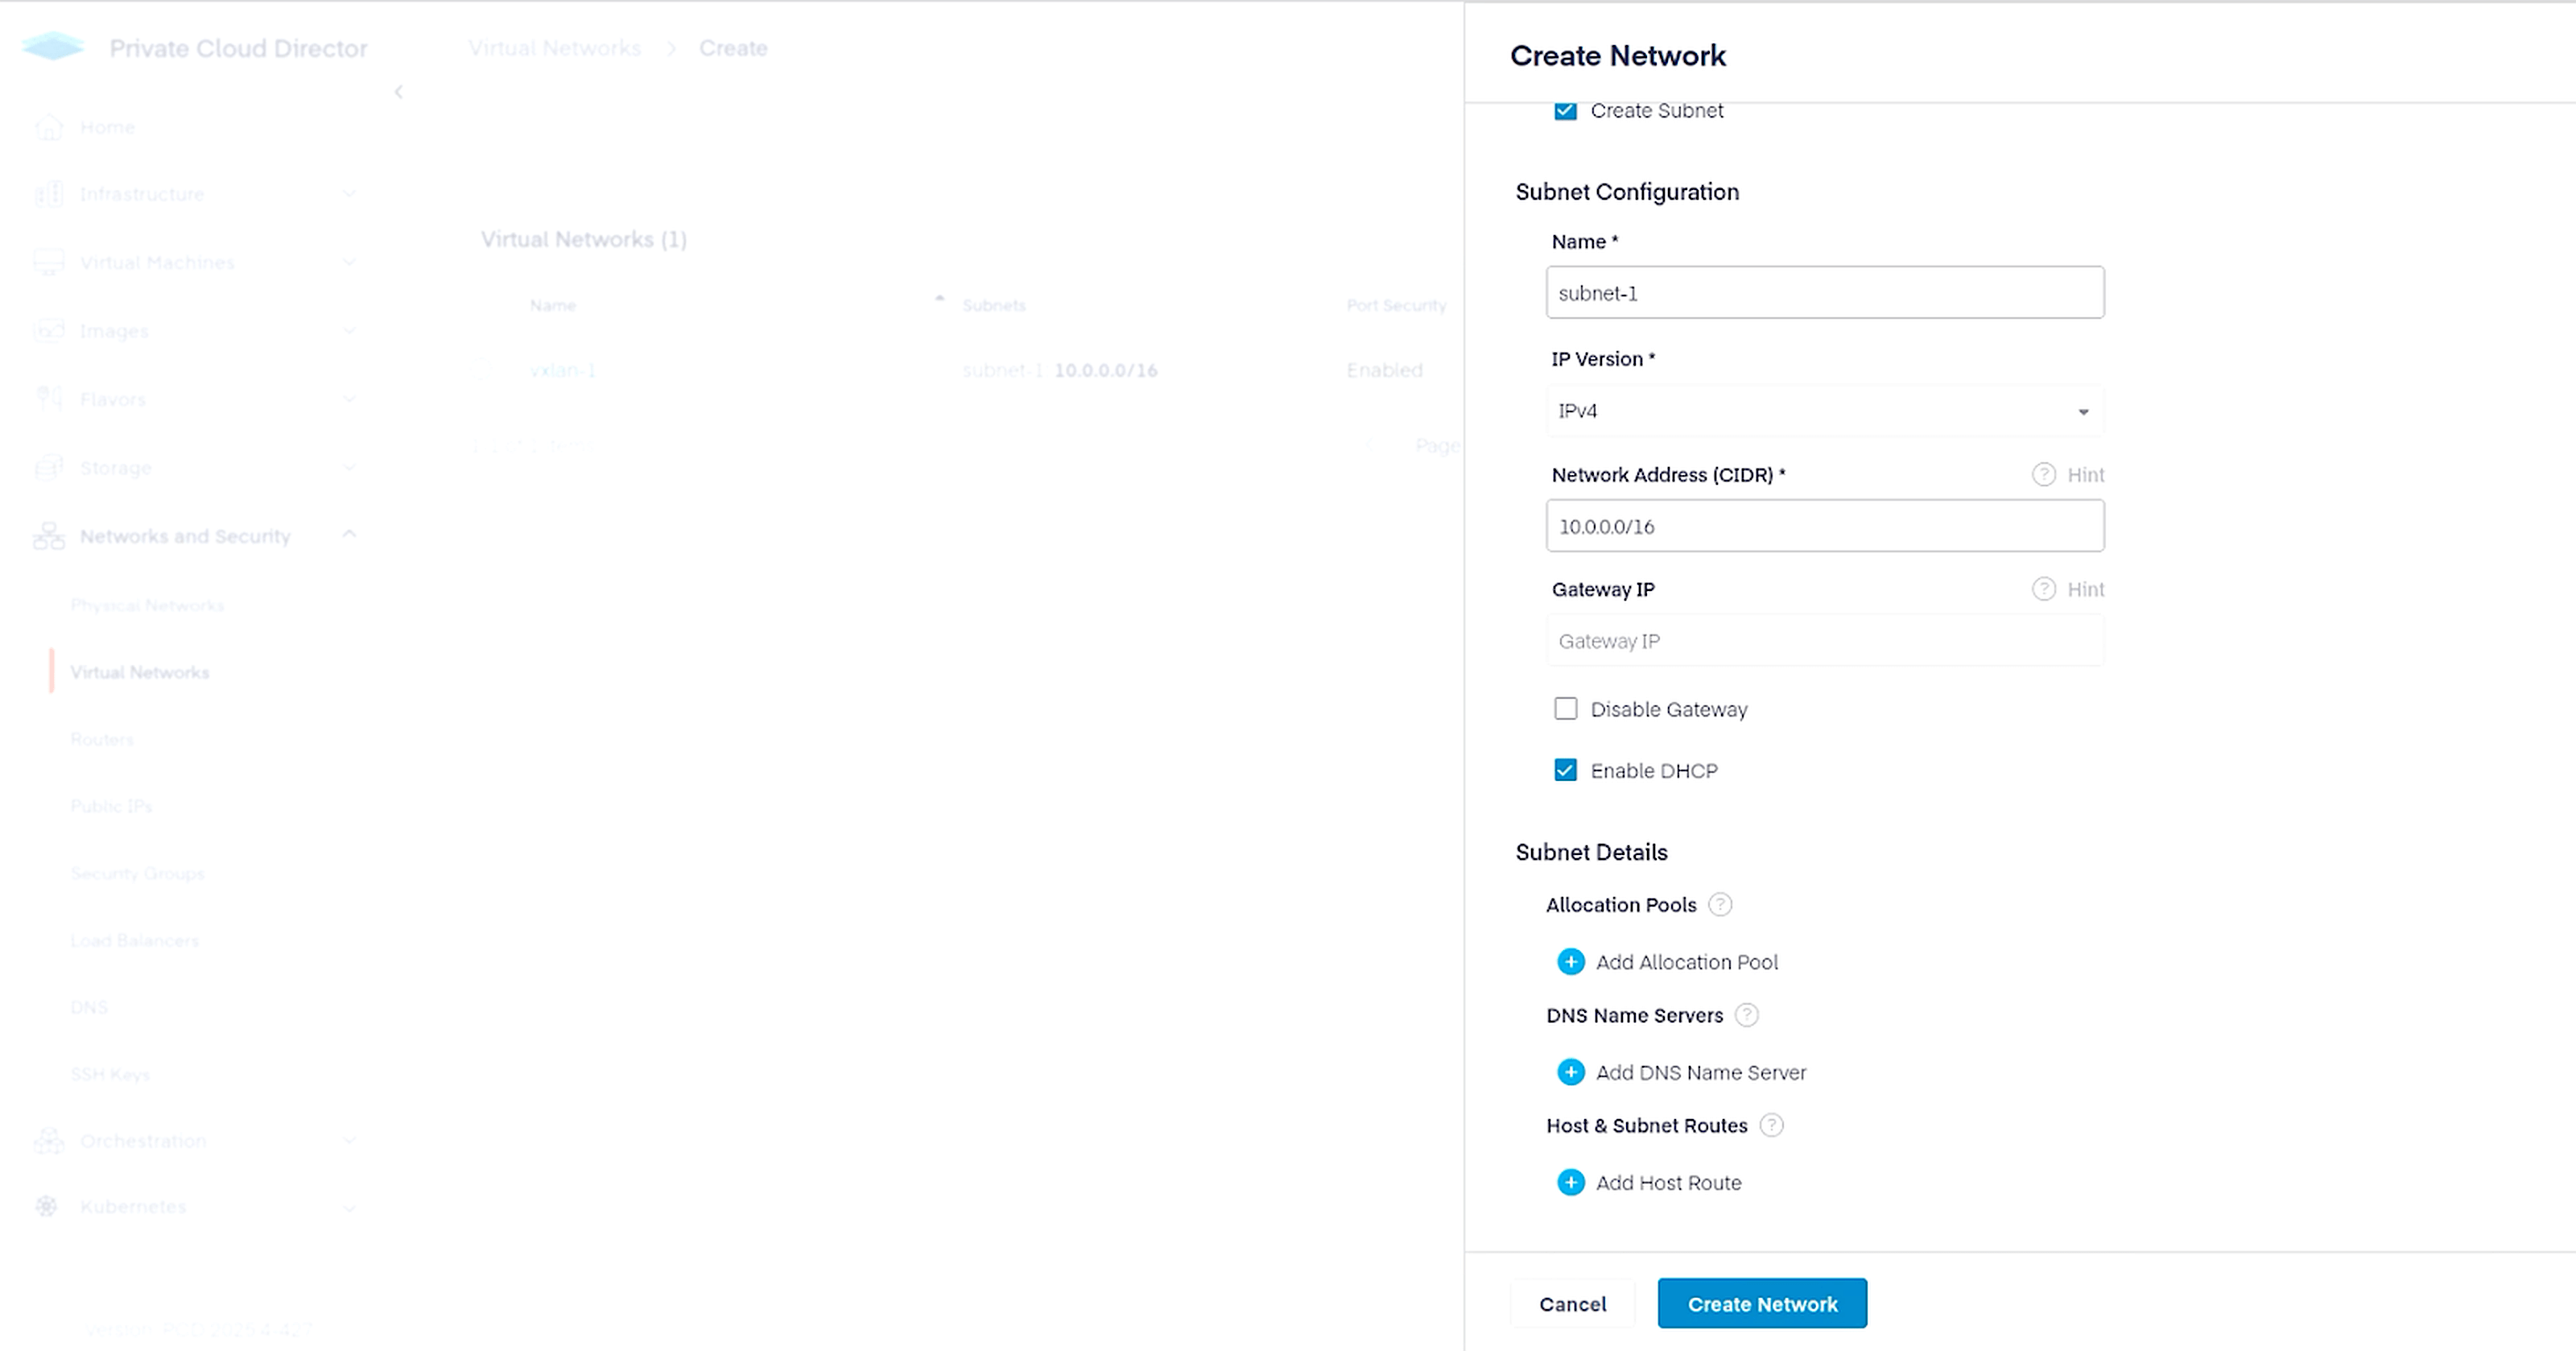Image resolution: width=2576 pixels, height=1351 pixels.
Task: Collapse the sidebar with the chevron arrow
Action: (x=398, y=92)
